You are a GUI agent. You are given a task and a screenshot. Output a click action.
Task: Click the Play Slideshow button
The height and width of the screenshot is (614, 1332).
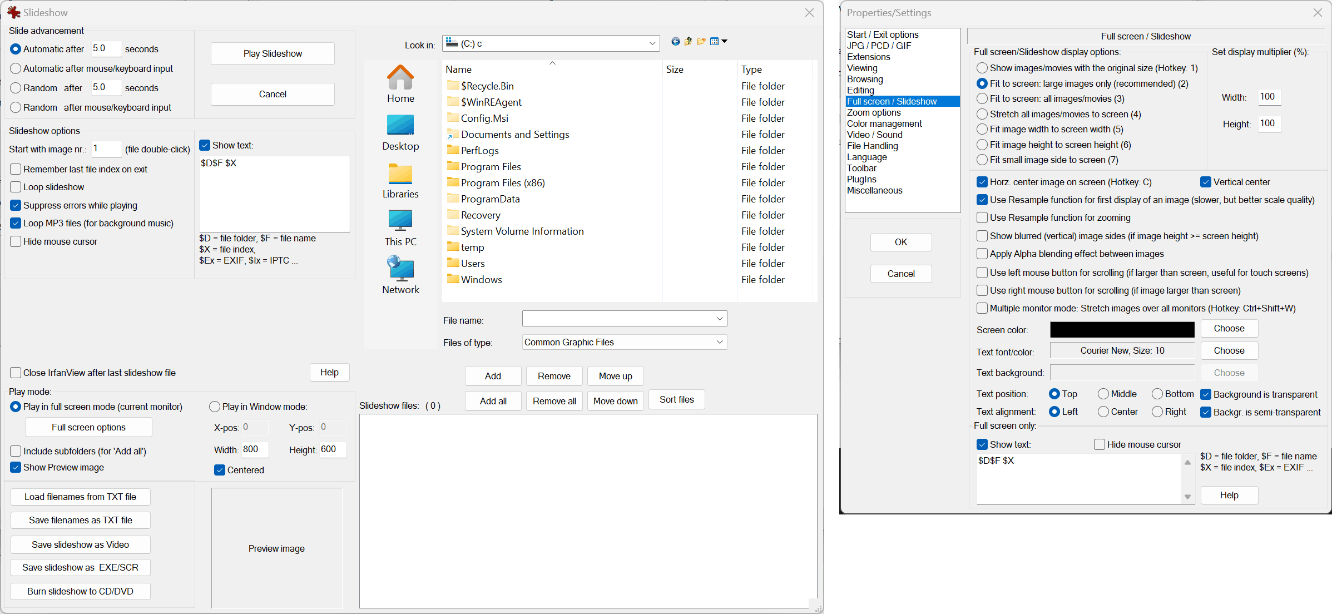(273, 53)
